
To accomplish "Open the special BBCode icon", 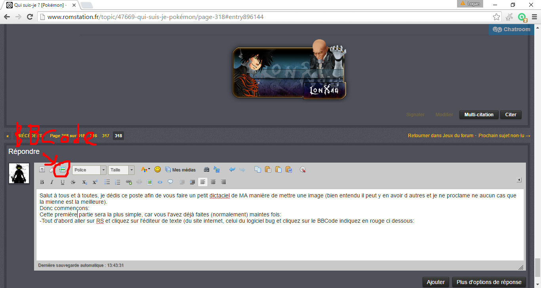I will [62, 170].
